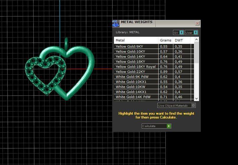
Task: Select the Yellow Gold:18KY row
Action: 154,62
